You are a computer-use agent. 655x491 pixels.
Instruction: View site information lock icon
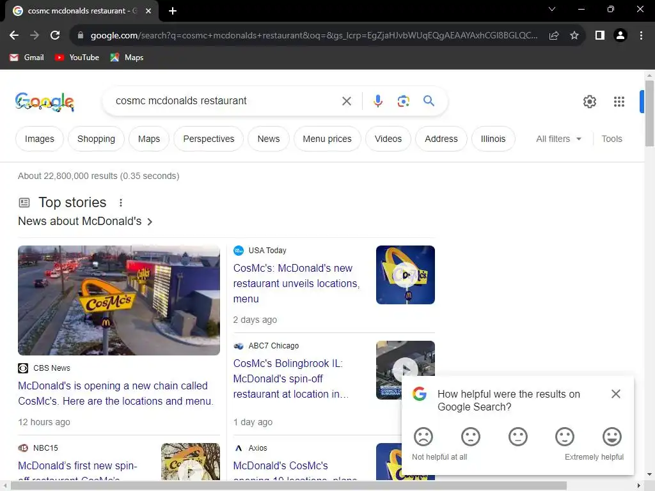pos(81,36)
